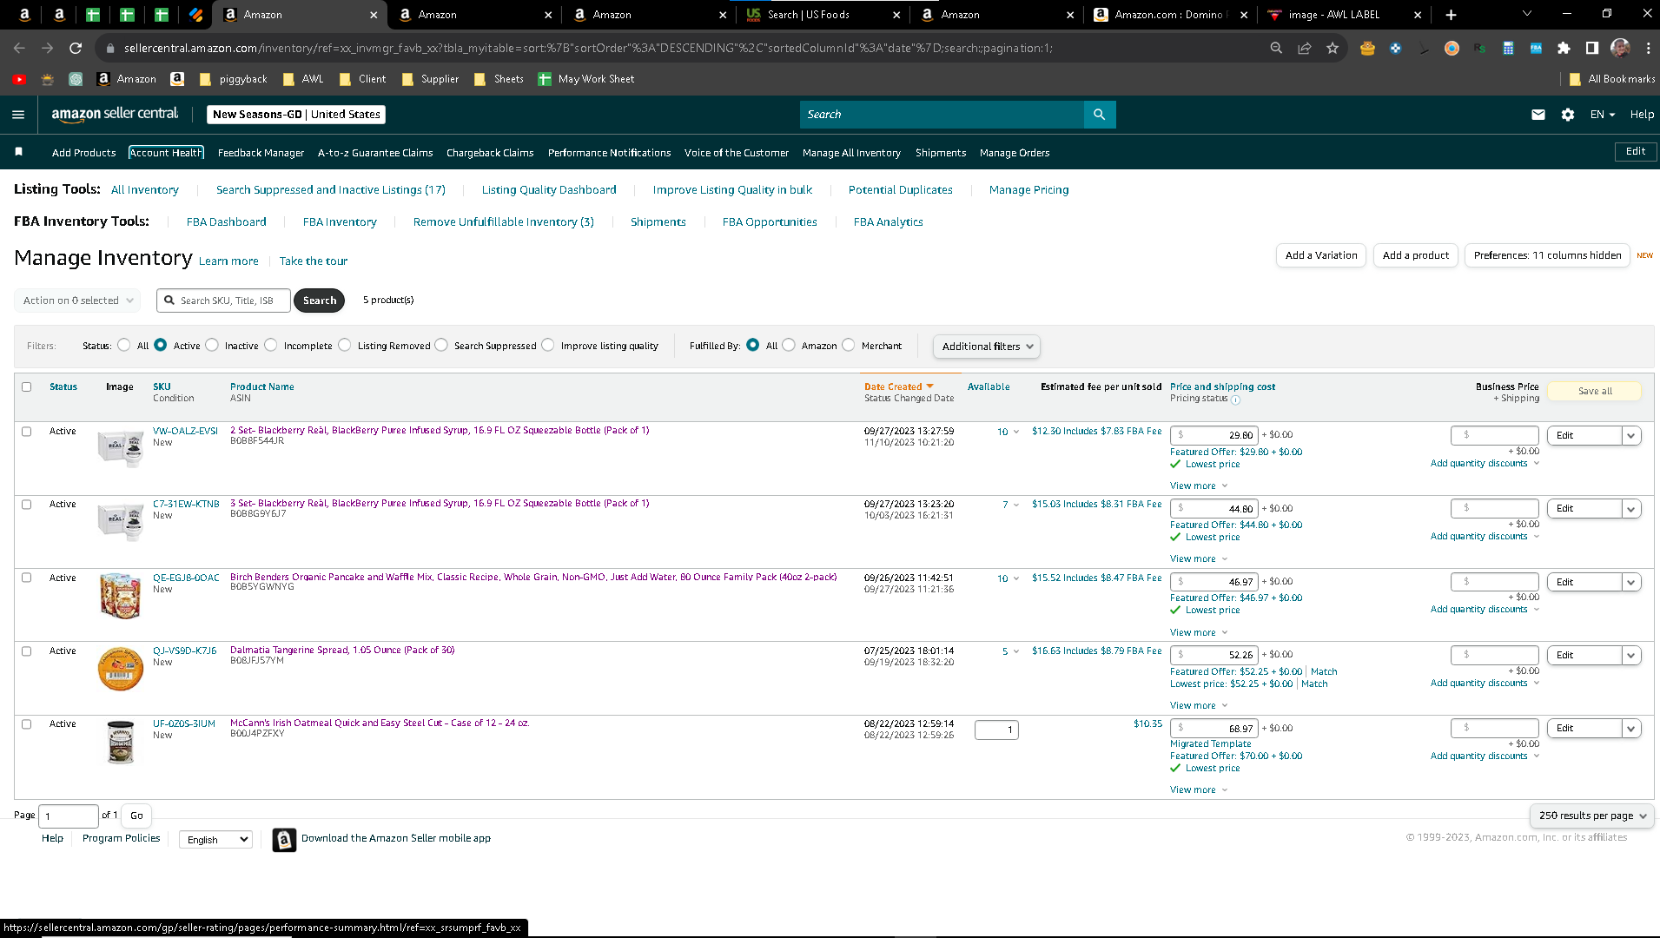Go back using browser back arrow
Screen dimensions: 1660x938
pyautogui.click(x=19, y=49)
